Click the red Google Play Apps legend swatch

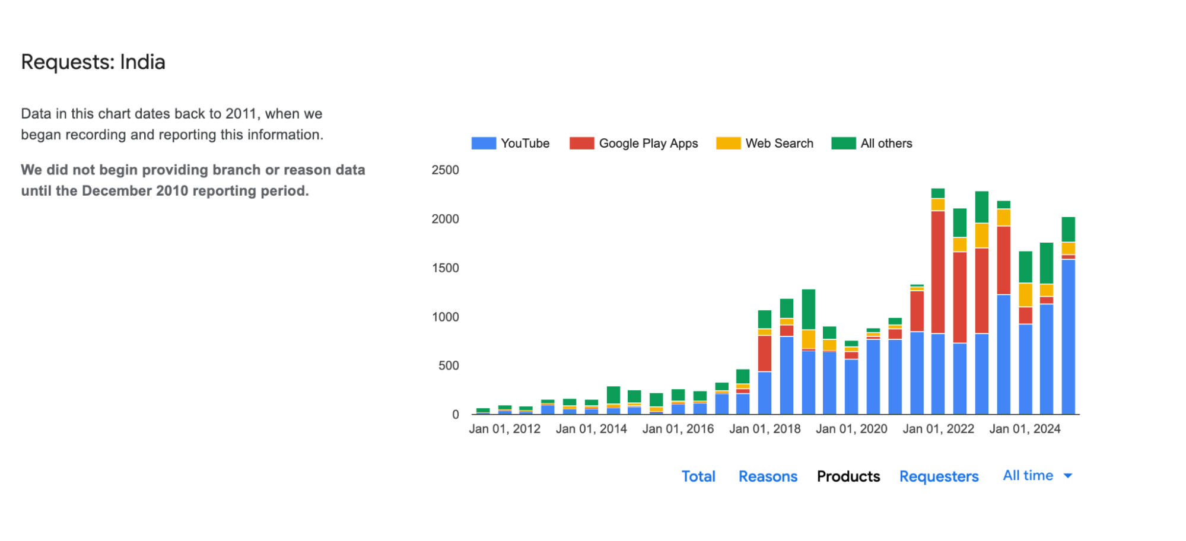click(x=581, y=144)
